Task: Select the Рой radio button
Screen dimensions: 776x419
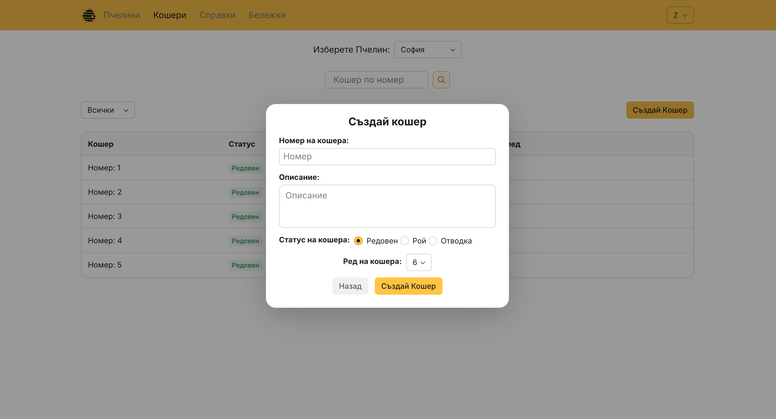Action: click(x=404, y=241)
